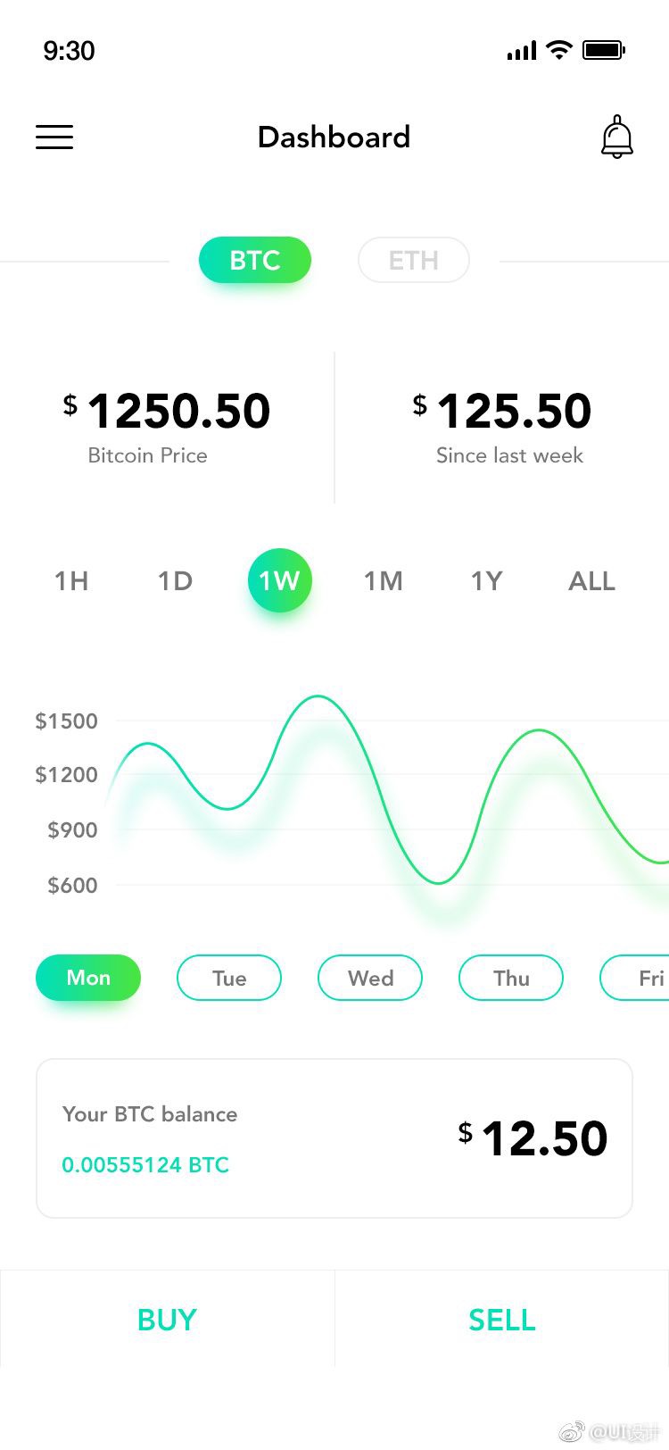Select the Tue day pill
This screenshot has height=1450, width=669.
pyautogui.click(x=229, y=978)
